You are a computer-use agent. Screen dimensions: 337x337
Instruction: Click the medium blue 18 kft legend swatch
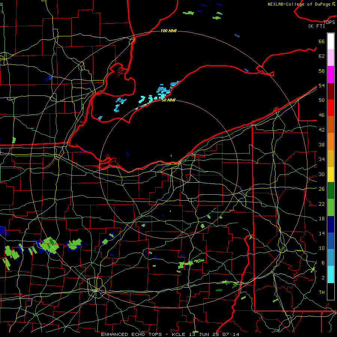[331, 241]
